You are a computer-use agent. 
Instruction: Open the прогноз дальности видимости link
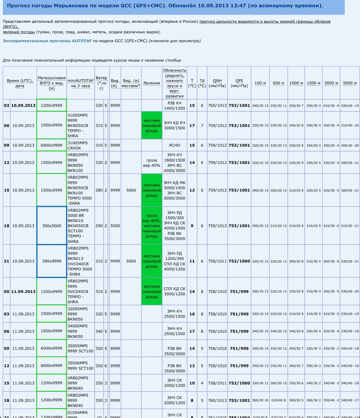click(x=264, y=22)
